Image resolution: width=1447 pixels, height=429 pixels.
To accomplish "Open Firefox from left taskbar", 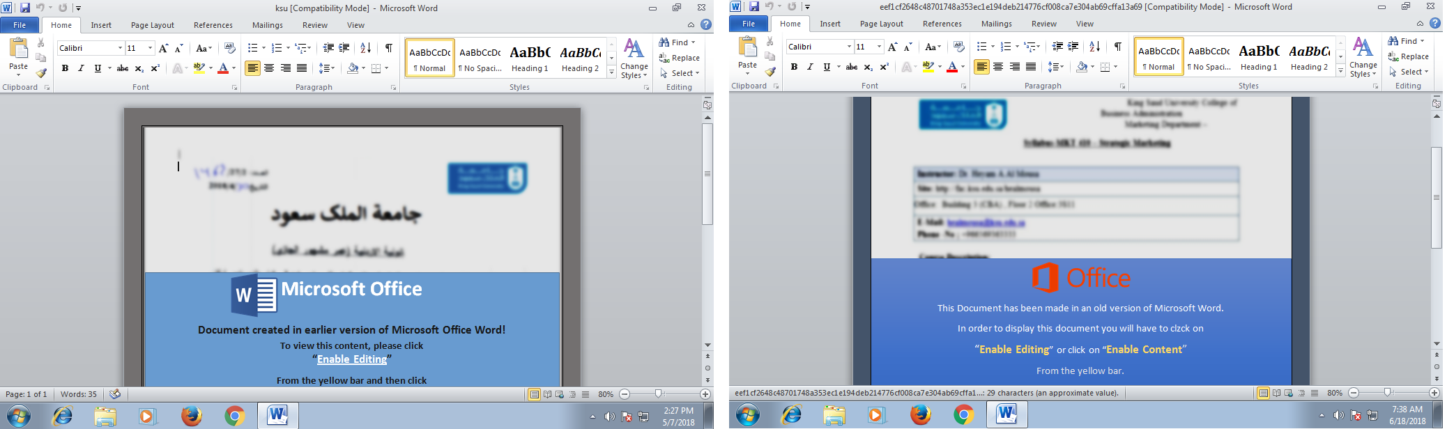I will (x=192, y=416).
